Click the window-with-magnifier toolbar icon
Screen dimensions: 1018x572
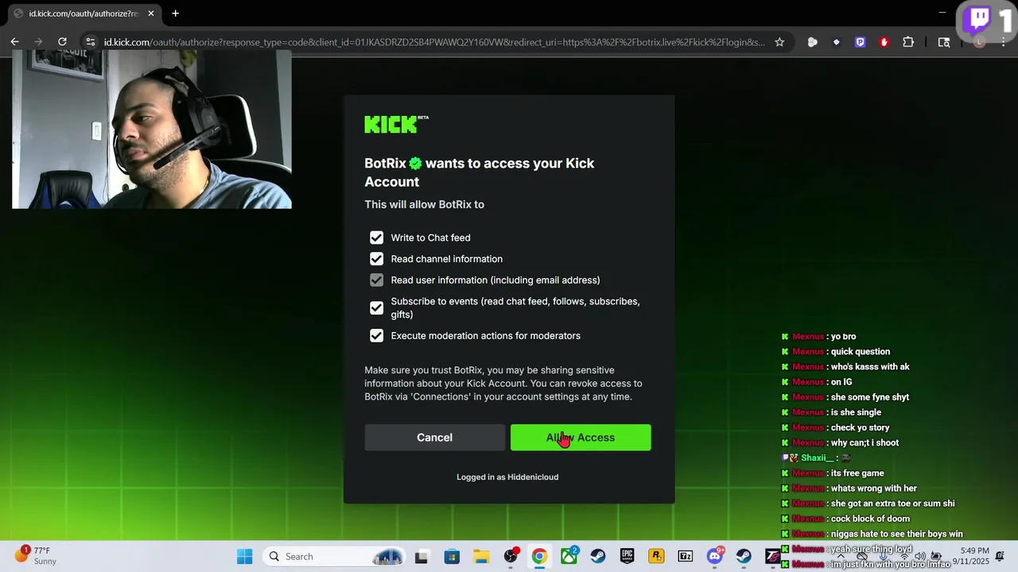click(x=944, y=42)
